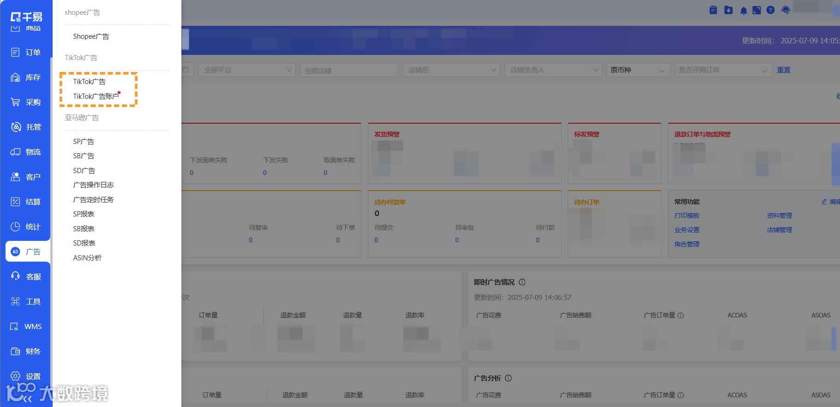Open ASIN分析 menu item
The image size is (840, 407).
click(87, 258)
